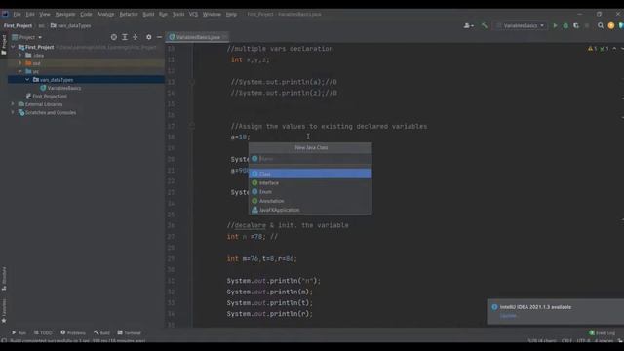Open the Project view dropdown
Viewport: 624px width, 351px height.
pos(27,37)
